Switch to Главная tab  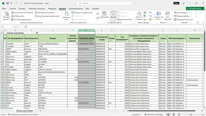12,9
